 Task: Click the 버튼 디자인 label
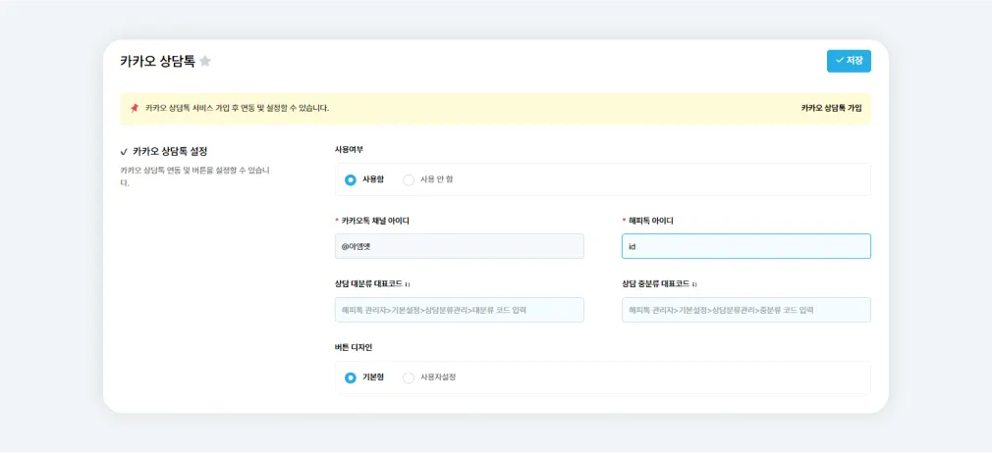point(353,347)
